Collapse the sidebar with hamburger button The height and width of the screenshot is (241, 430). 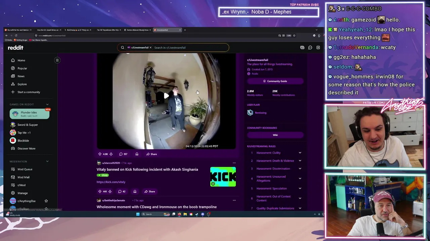[x=57, y=60]
